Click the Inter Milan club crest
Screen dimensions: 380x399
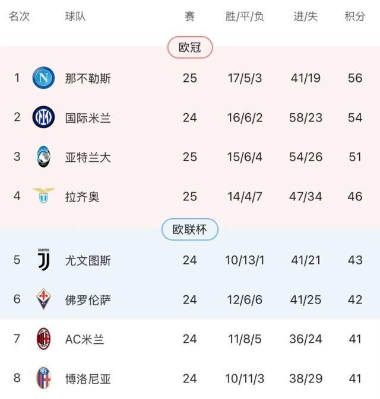click(43, 117)
